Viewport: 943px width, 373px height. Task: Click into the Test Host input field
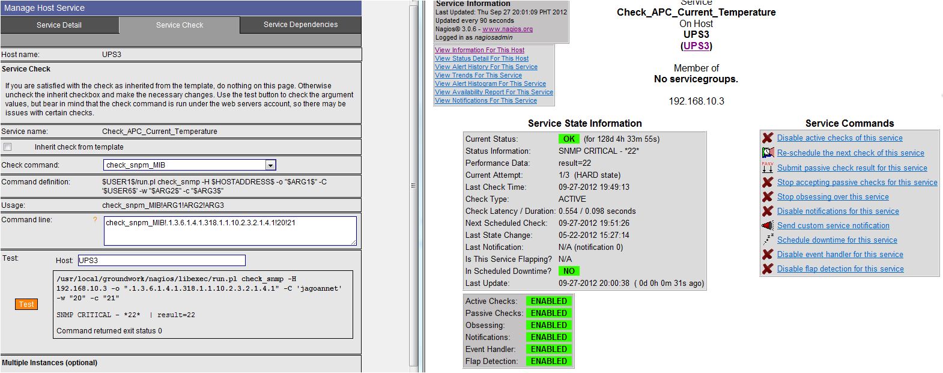(161, 261)
